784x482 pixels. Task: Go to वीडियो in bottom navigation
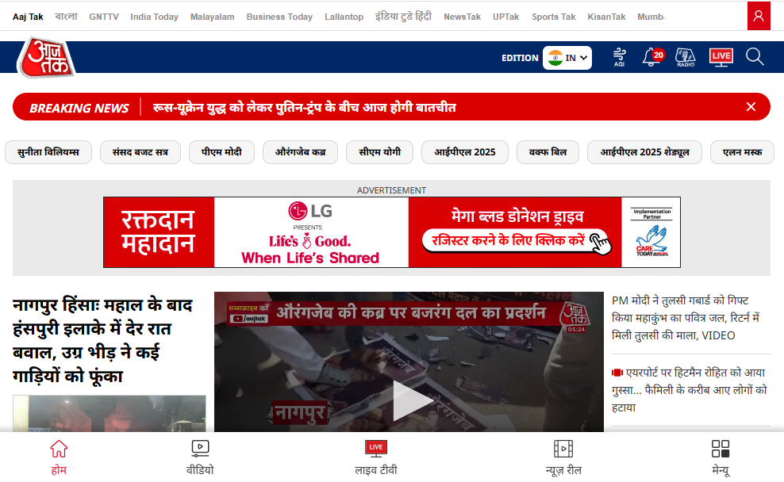(200, 457)
